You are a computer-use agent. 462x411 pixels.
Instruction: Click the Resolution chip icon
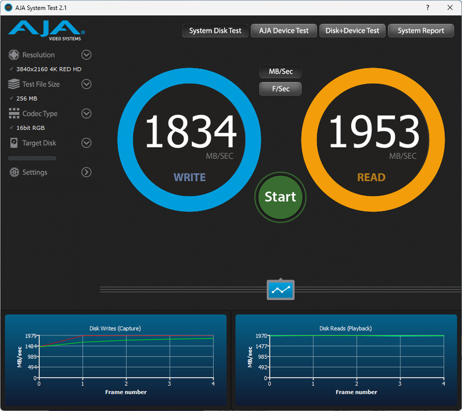[14, 55]
